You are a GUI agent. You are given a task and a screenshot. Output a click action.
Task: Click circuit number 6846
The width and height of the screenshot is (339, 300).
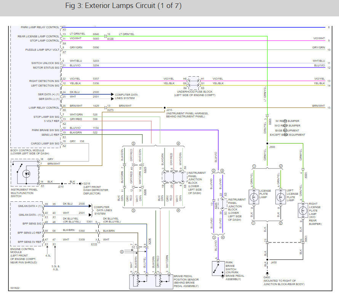pos(96,34)
